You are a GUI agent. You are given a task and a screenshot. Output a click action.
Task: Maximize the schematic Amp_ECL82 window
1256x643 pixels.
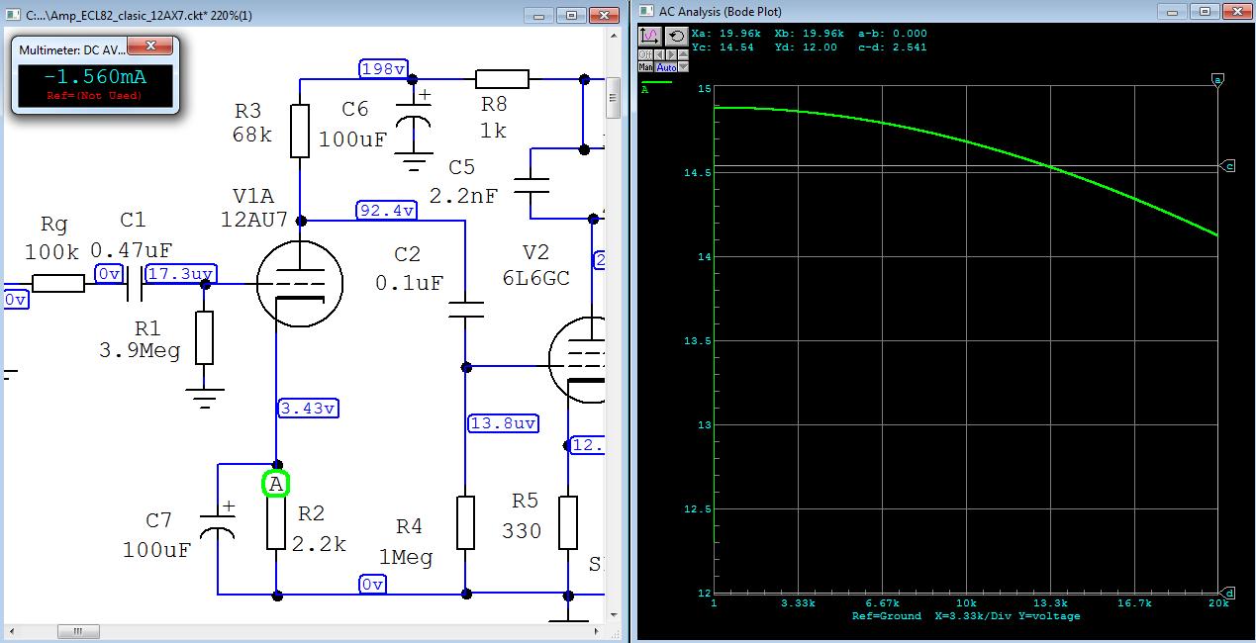tap(571, 14)
